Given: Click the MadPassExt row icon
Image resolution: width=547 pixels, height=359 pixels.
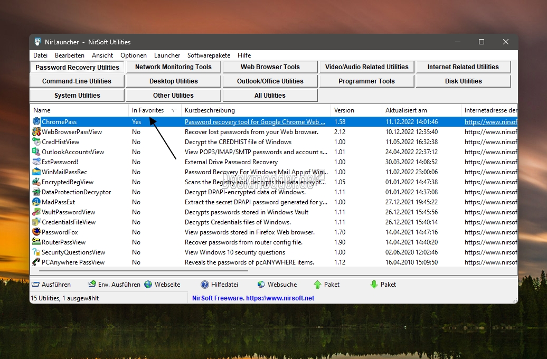Looking at the screenshot, I should point(36,202).
